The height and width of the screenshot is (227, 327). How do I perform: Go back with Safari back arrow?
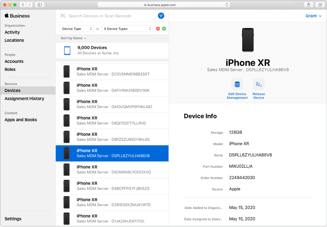click(23, 5)
